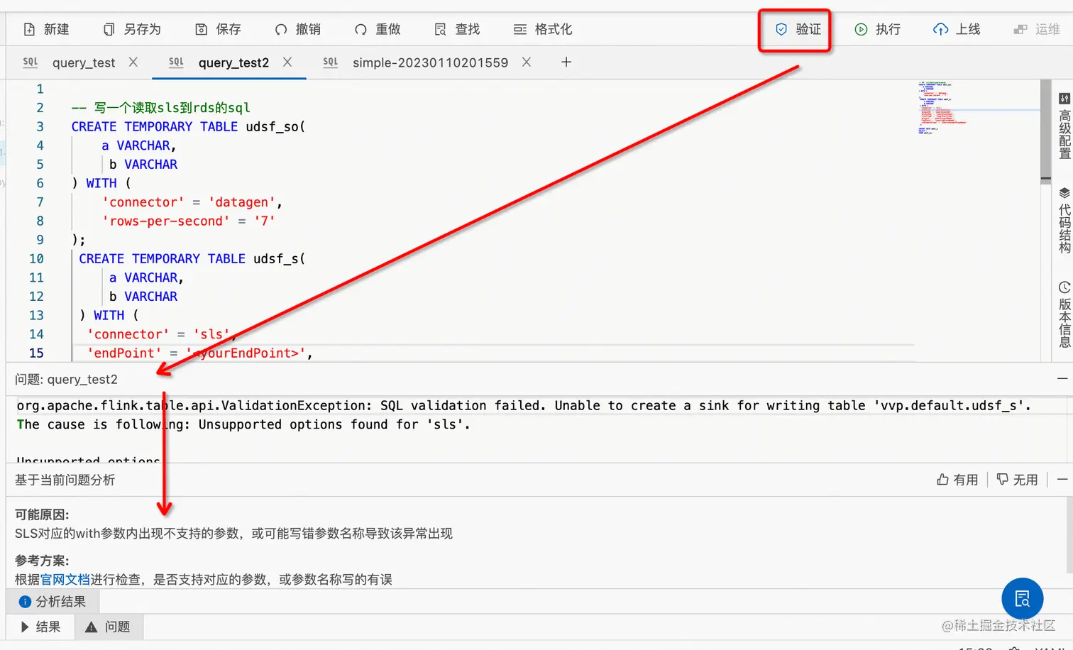The image size is (1073, 650).
Task: Mark the analysis as 有用
Action: point(957,480)
